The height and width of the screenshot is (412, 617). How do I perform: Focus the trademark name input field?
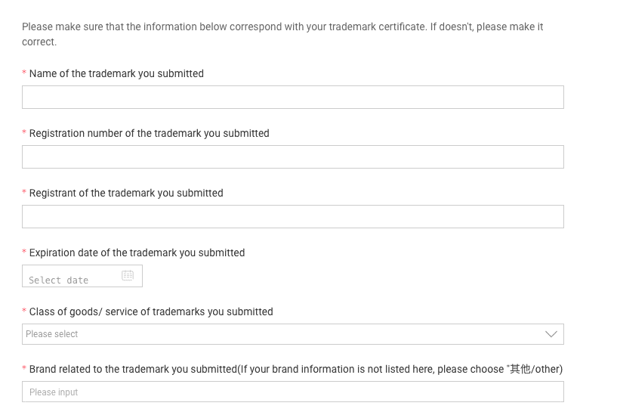[292, 98]
